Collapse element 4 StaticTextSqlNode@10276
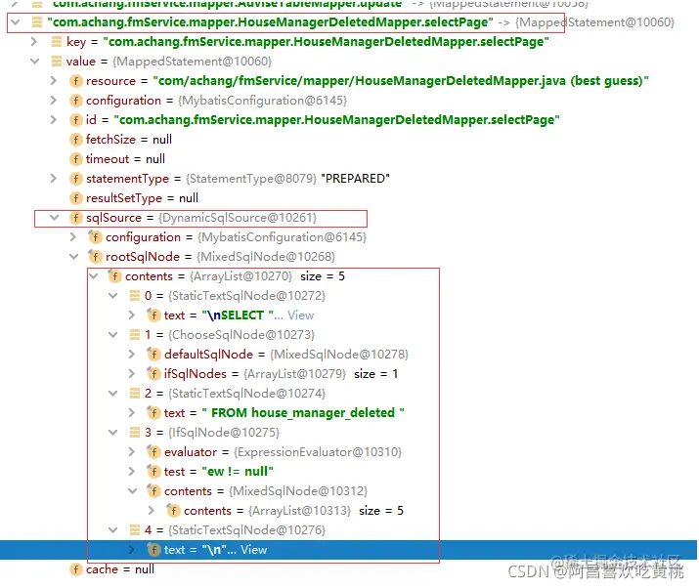Screen dimensions: 699x588 [113, 530]
